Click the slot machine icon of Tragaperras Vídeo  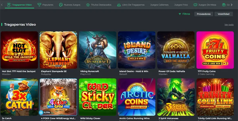tap(9, 5)
